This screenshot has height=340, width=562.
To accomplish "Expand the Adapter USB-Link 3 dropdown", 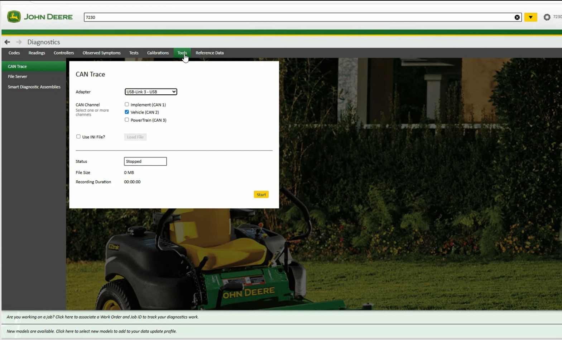I will [x=151, y=92].
